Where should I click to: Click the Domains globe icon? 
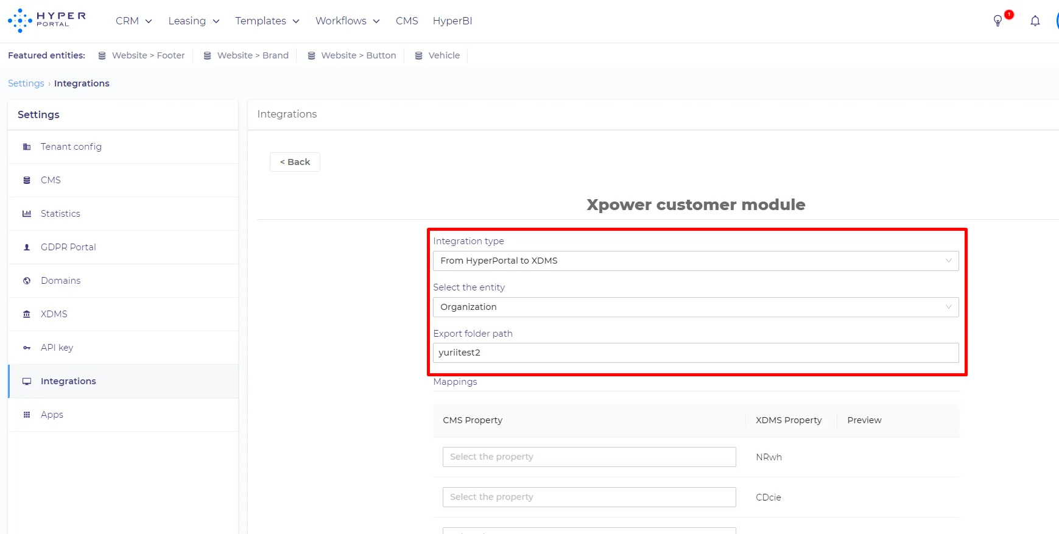pos(27,281)
